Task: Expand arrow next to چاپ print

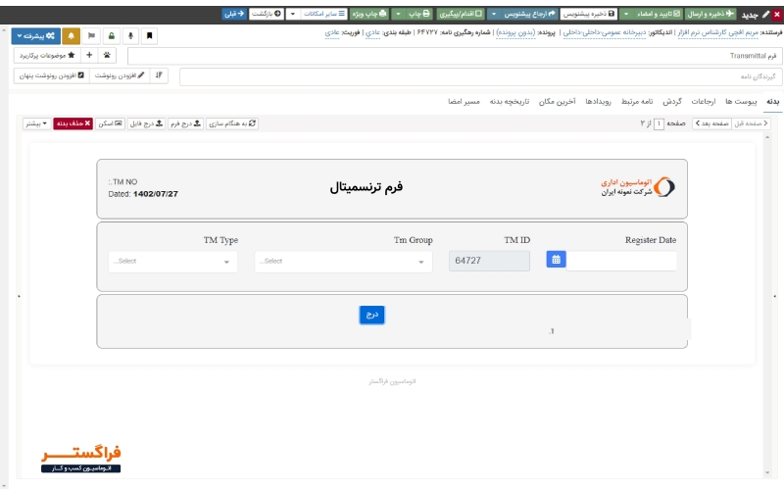Action: [399, 14]
